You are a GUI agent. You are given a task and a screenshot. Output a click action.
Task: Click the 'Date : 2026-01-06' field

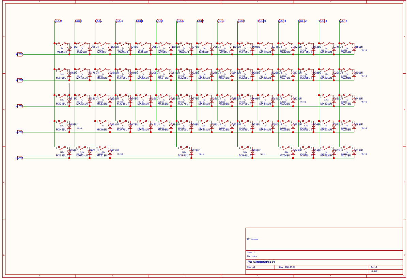click(x=287, y=267)
